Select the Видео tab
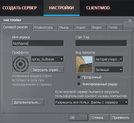The height and width of the screenshot is (123, 134). pyautogui.click(x=99, y=27)
